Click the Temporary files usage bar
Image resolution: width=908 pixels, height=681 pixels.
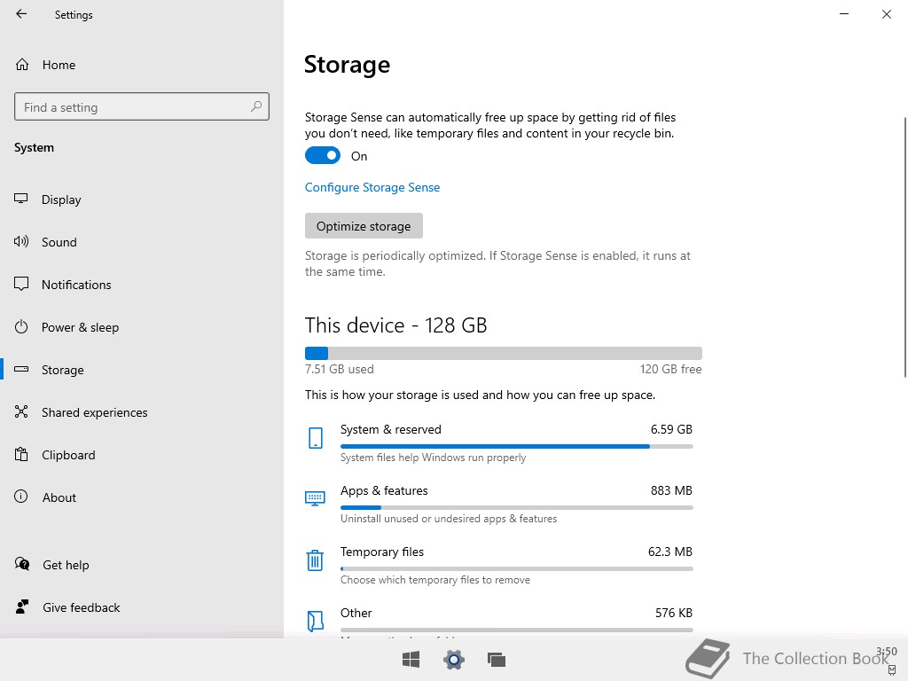[x=517, y=568]
